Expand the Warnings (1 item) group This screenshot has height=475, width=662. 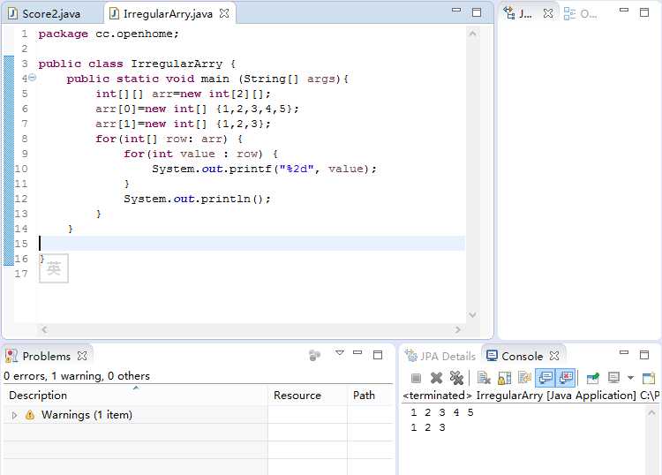(14, 416)
